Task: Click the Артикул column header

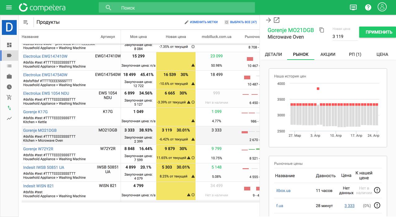Action: [108, 37]
